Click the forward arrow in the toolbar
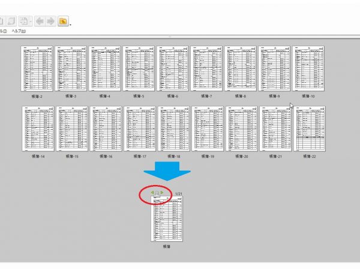Image resolution: width=360 pixels, height=269 pixels. coord(50,22)
